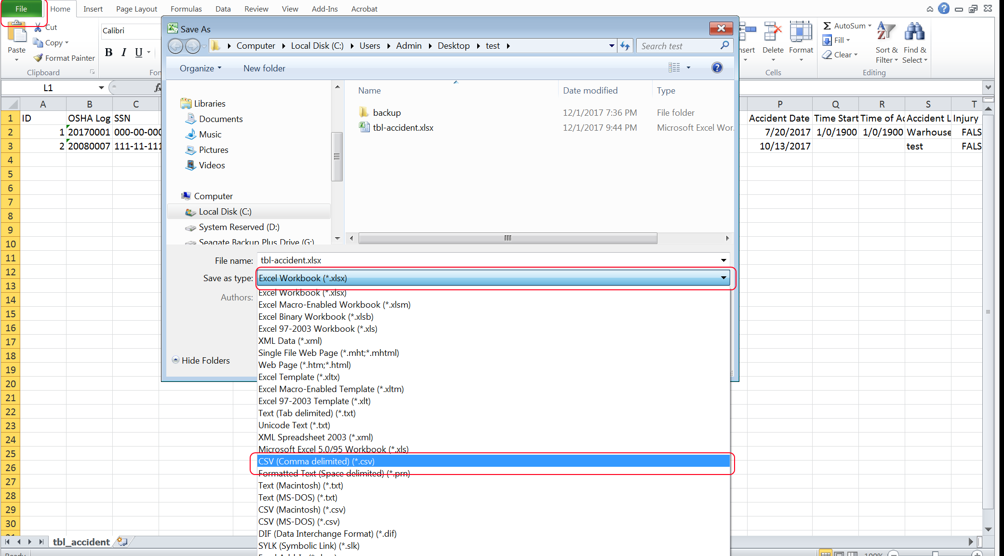Click the worksheet vertical scrollbar thumb
1004x556 pixels.
[x=988, y=311]
